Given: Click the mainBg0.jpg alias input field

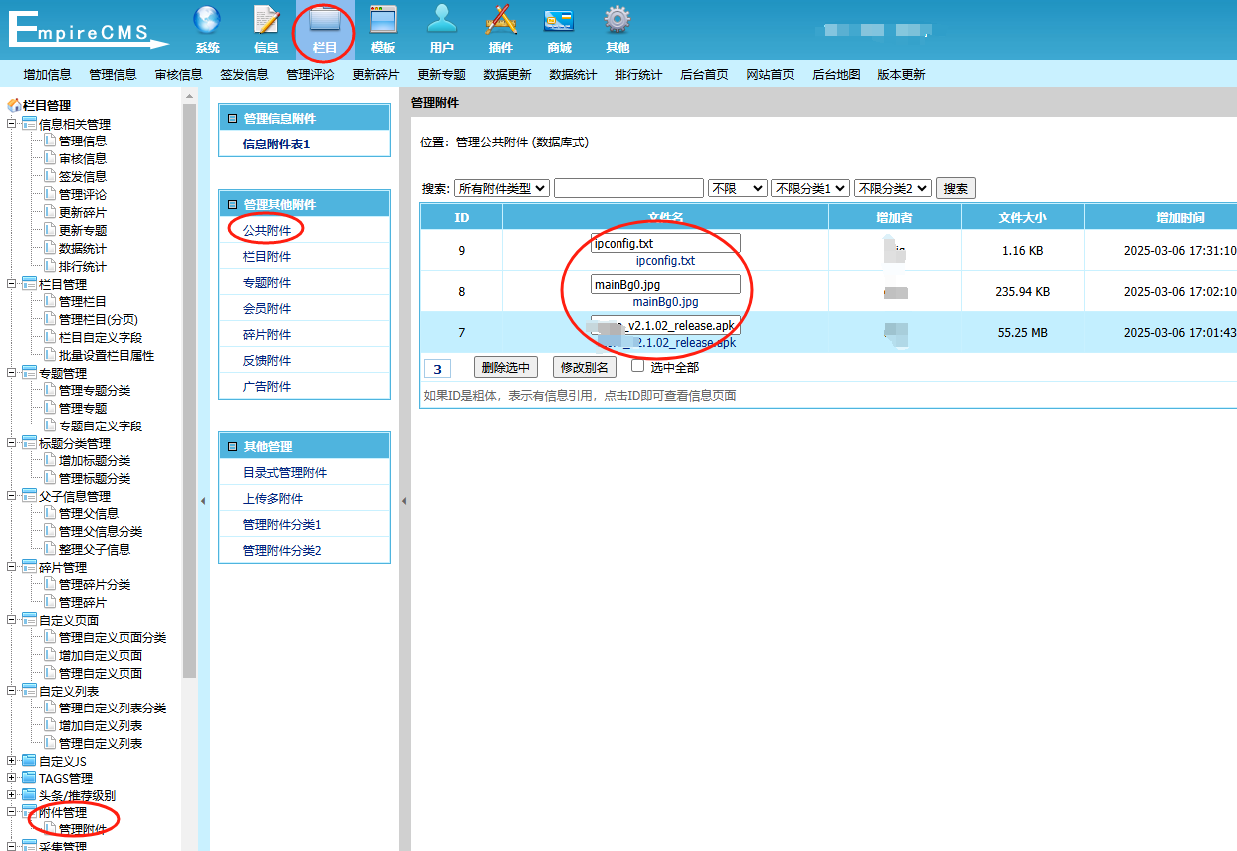Looking at the screenshot, I should coord(665,284).
